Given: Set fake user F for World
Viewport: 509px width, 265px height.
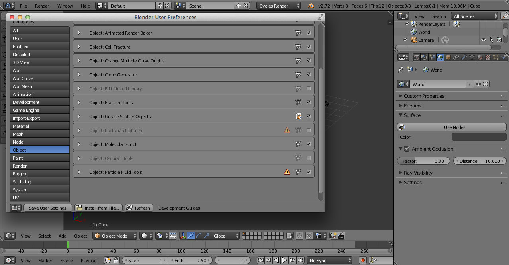Looking at the screenshot, I should click(470, 84).
